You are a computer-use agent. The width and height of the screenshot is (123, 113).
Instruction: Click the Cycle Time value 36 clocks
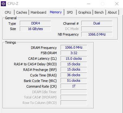(74, 75)
